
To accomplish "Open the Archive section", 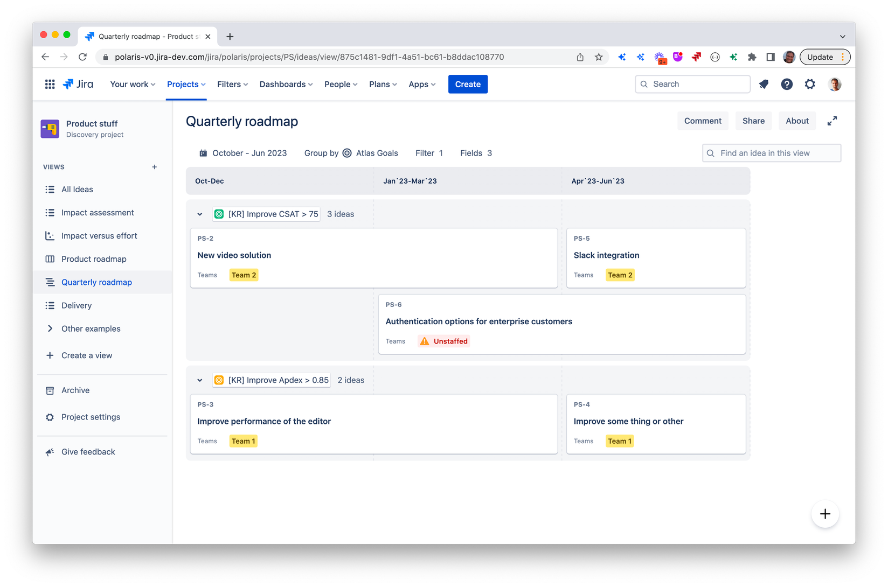I will pos(75,390).
